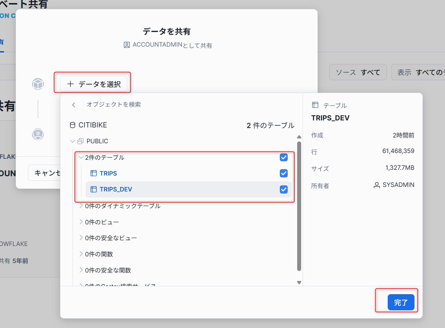Uncheck the 2件のテーブル checkbox

pyautogui.click(x=284, y=157)
